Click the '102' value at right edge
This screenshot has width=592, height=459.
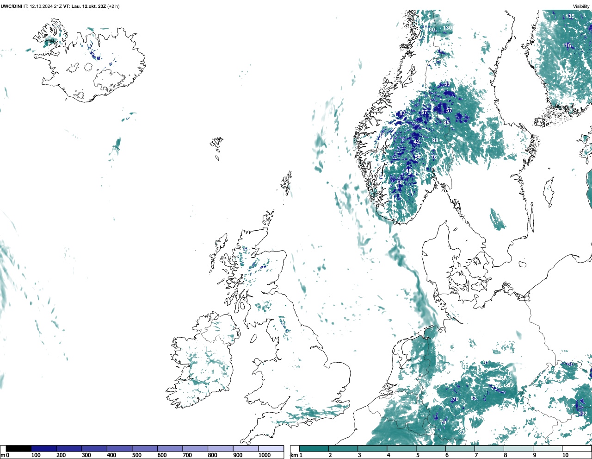(583, 414)
